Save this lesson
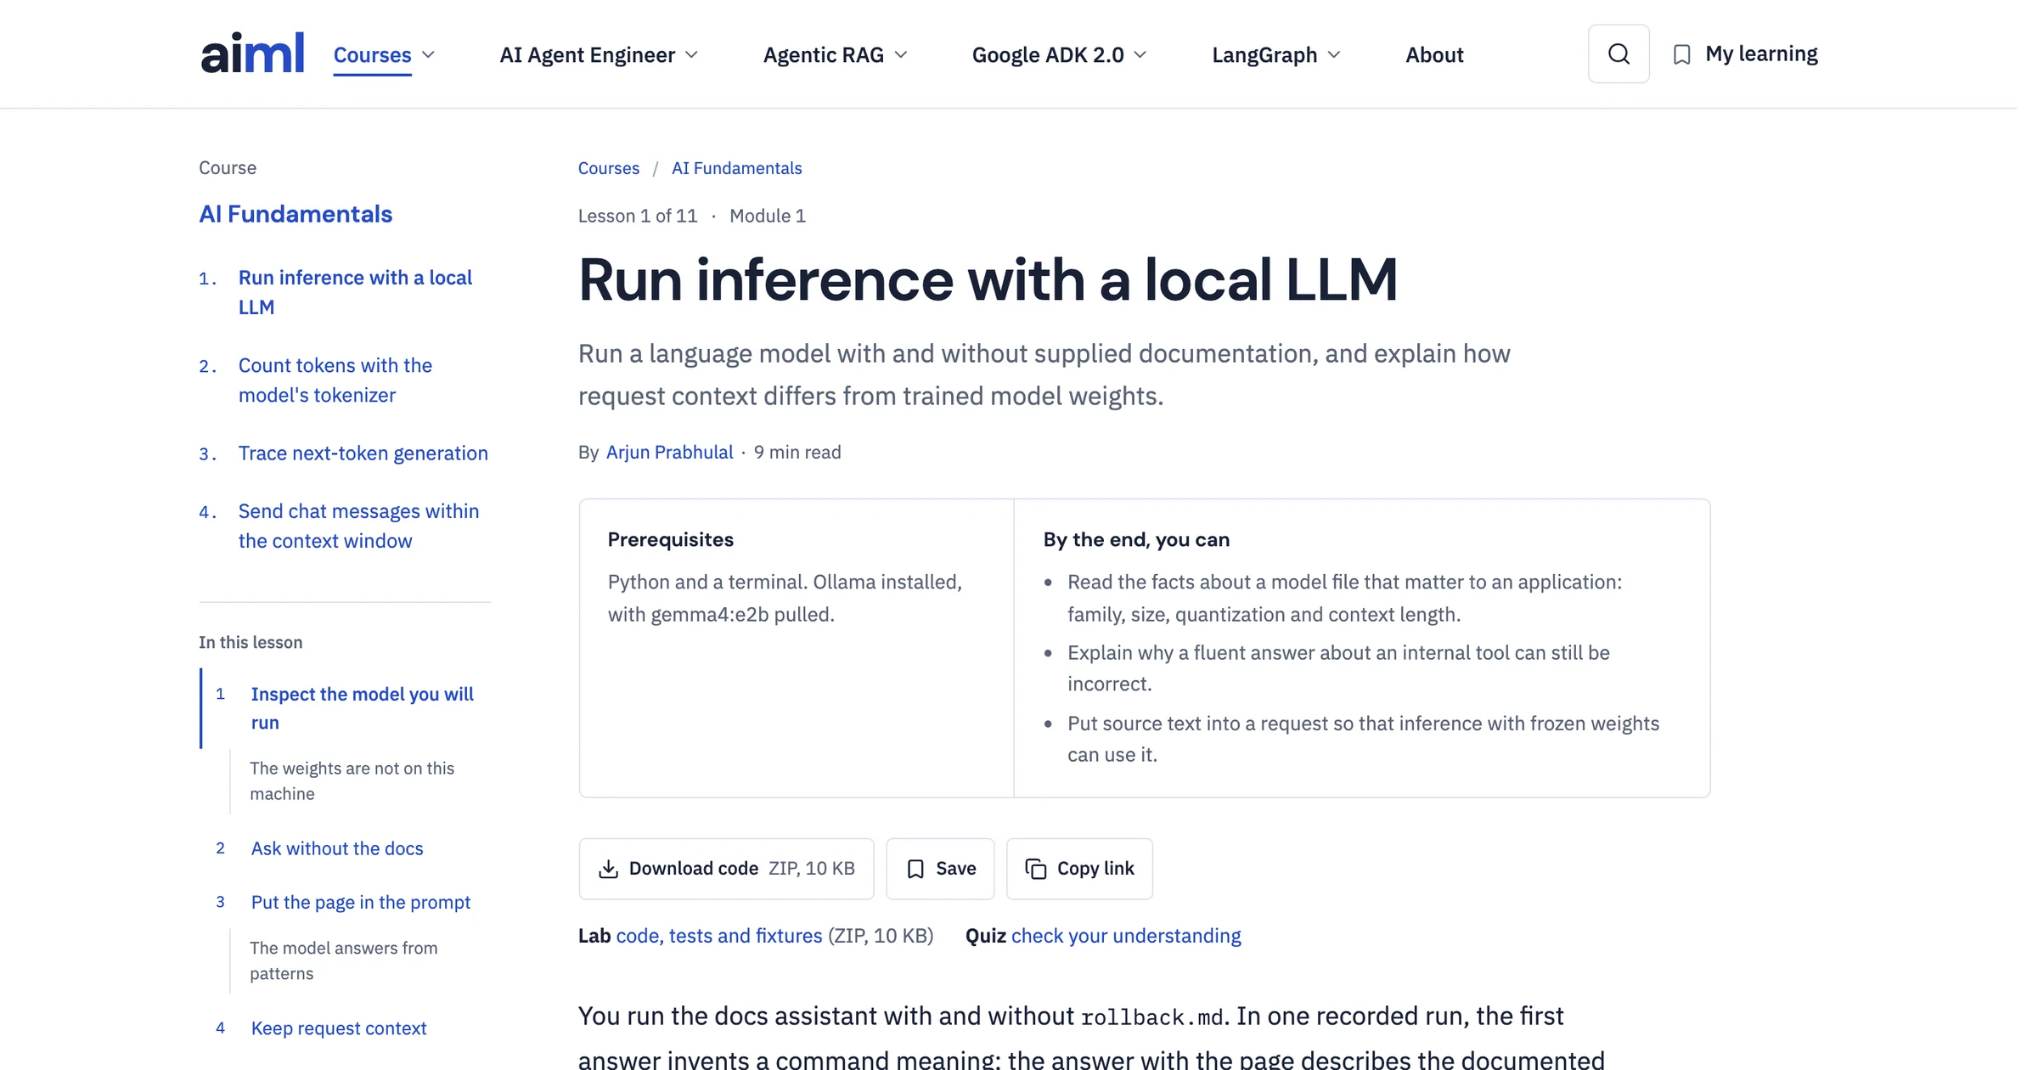The height and width of the screenshot is (1070, 2038). [940, 869]
